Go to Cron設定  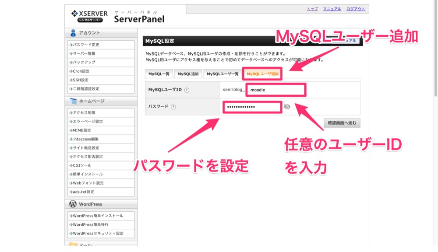(x=101, y=71)
